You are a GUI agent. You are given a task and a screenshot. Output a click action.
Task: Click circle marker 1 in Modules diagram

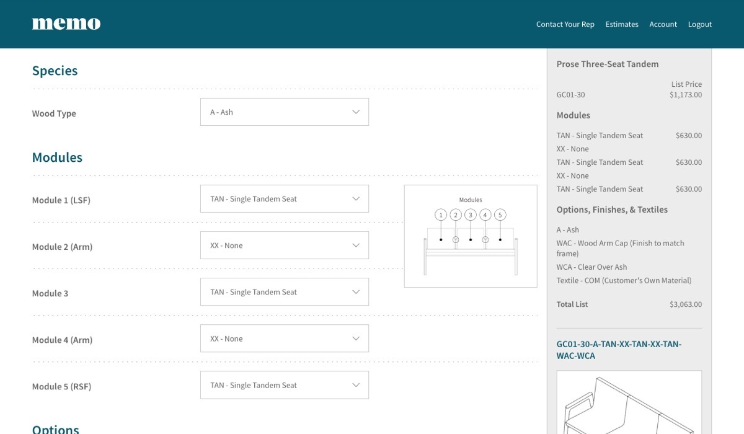tap(441, 215)
